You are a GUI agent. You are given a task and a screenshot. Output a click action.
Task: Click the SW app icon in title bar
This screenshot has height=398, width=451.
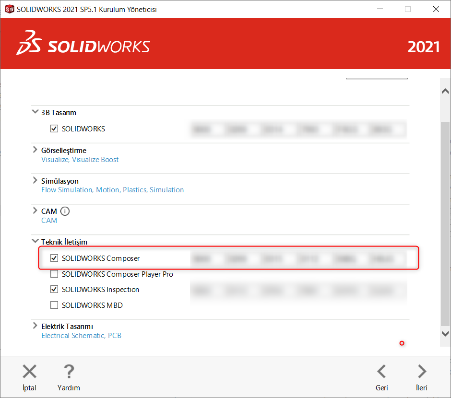click(9, 9)
